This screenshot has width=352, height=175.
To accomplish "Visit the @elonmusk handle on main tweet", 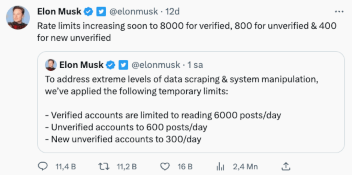I will click(x=133, y=12).
